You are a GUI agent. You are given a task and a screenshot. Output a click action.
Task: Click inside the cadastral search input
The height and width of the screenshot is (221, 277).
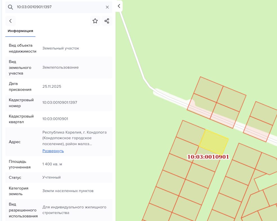tap(60, 7)
